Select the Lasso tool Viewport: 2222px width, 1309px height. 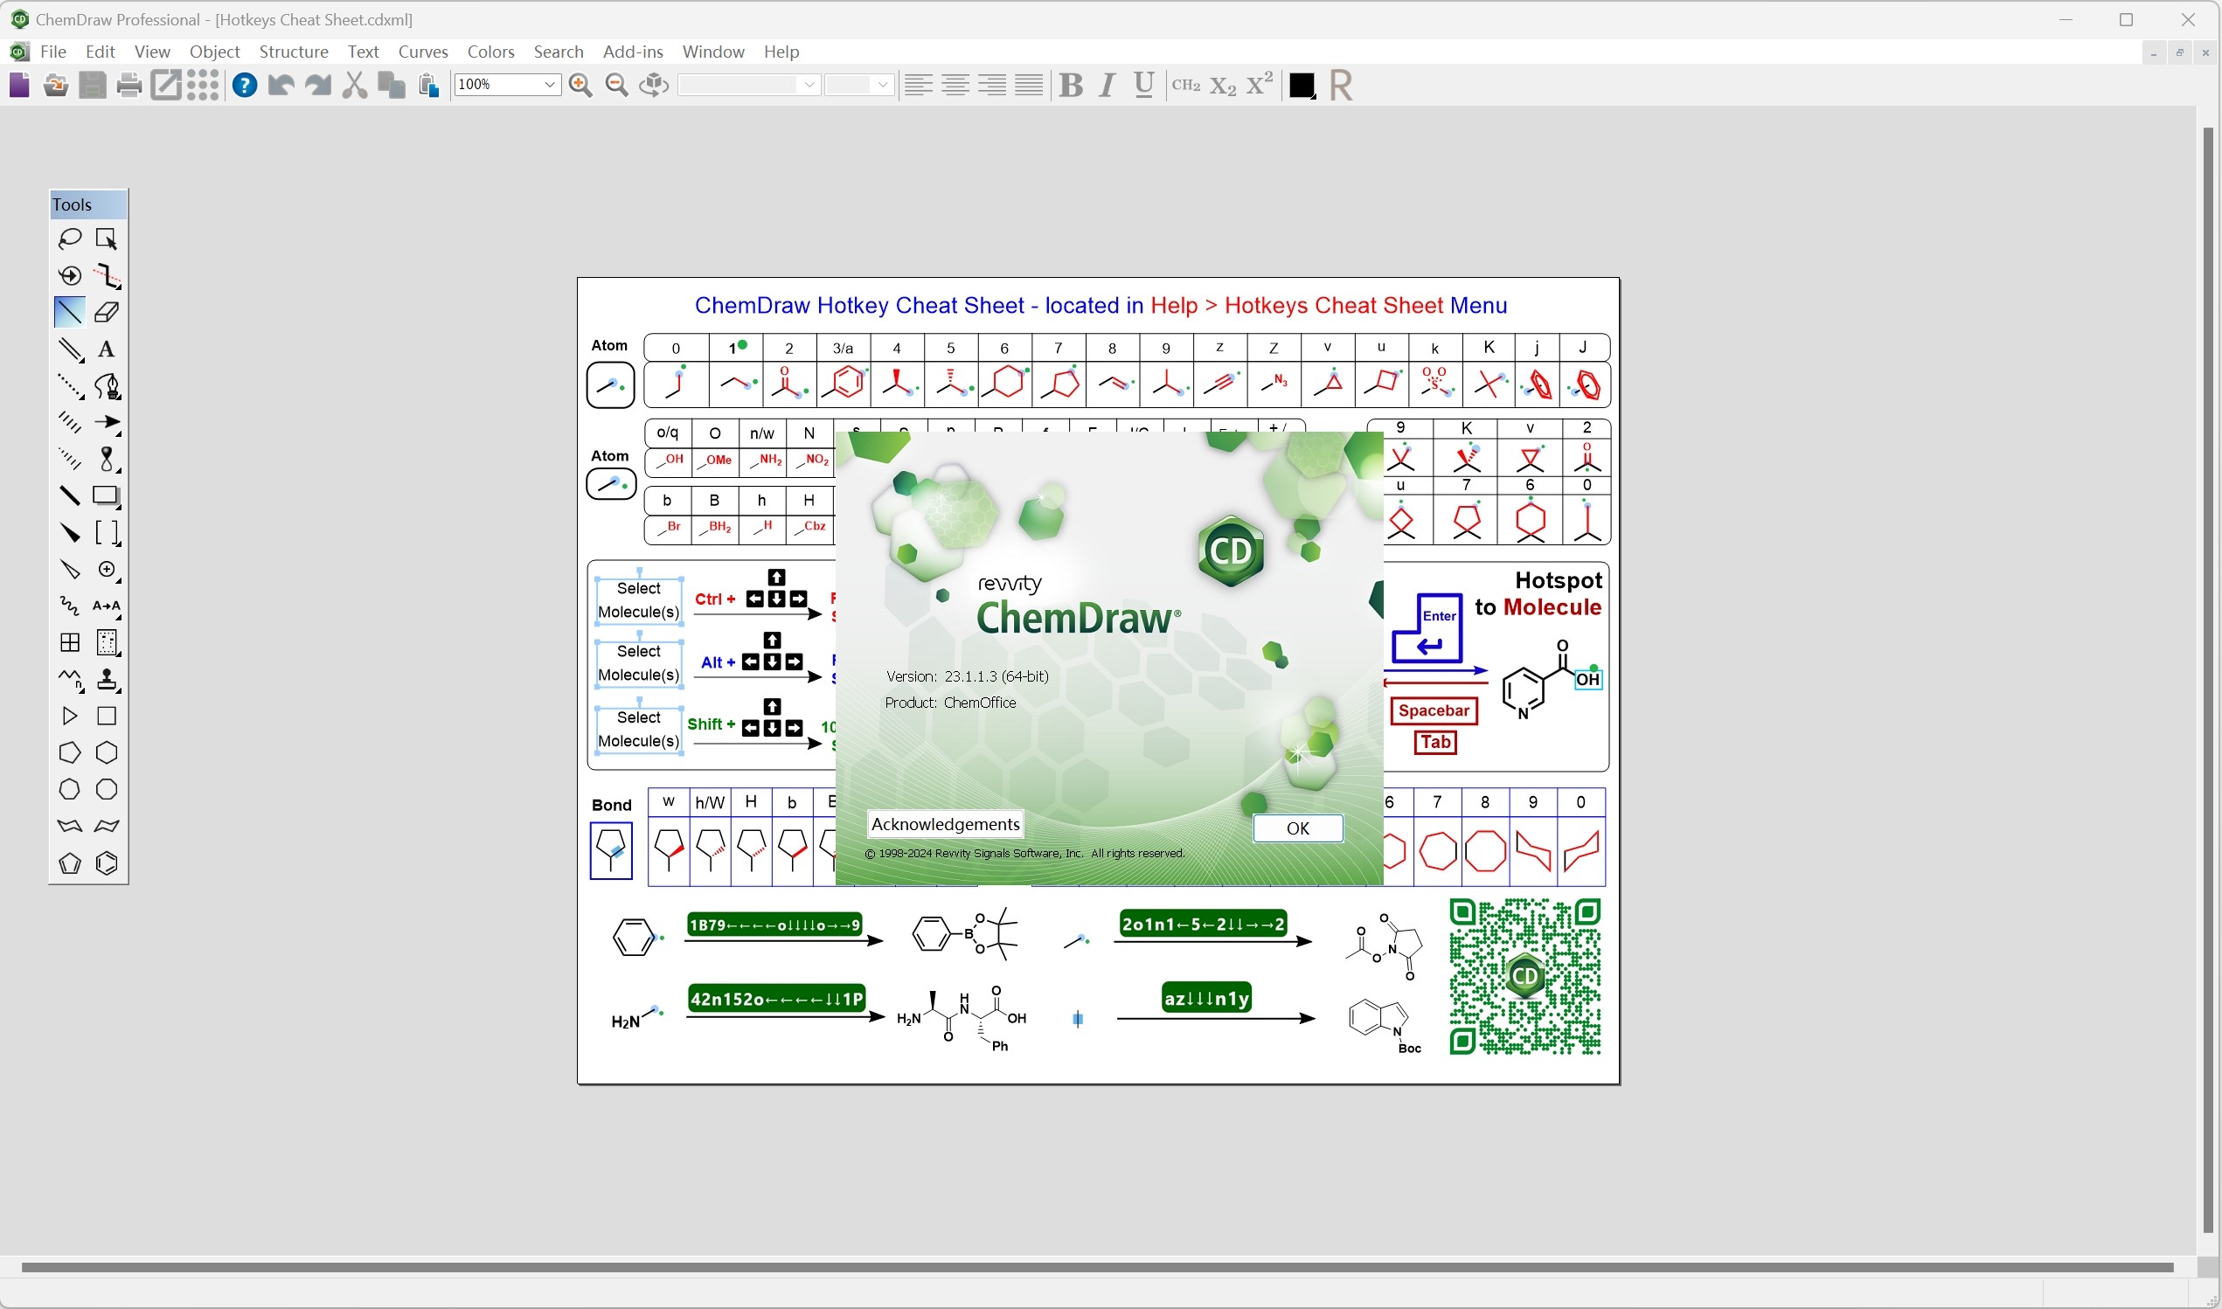tap(70, 239)
